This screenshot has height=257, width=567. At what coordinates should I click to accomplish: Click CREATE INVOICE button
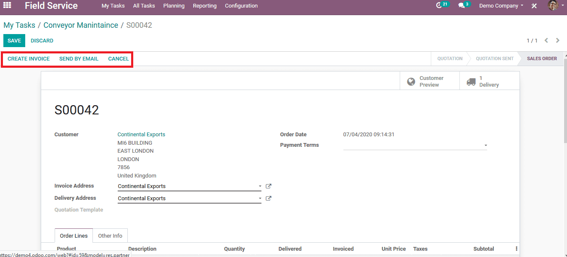(29, 59)
